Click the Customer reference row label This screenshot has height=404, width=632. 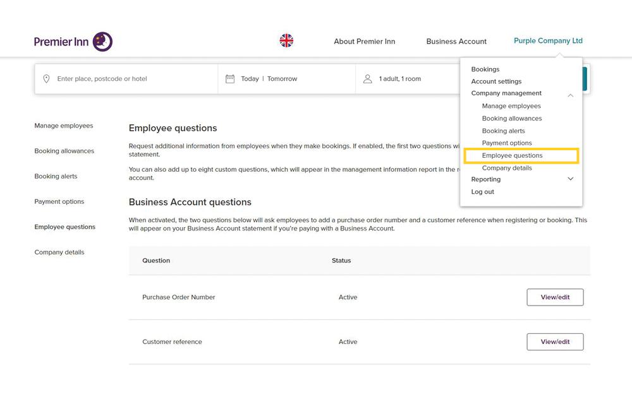pyautogui.click(x=172, y=342)
